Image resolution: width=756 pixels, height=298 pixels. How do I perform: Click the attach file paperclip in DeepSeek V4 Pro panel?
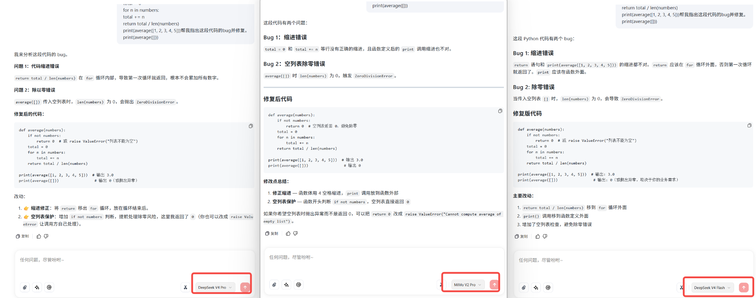point(25,287)
